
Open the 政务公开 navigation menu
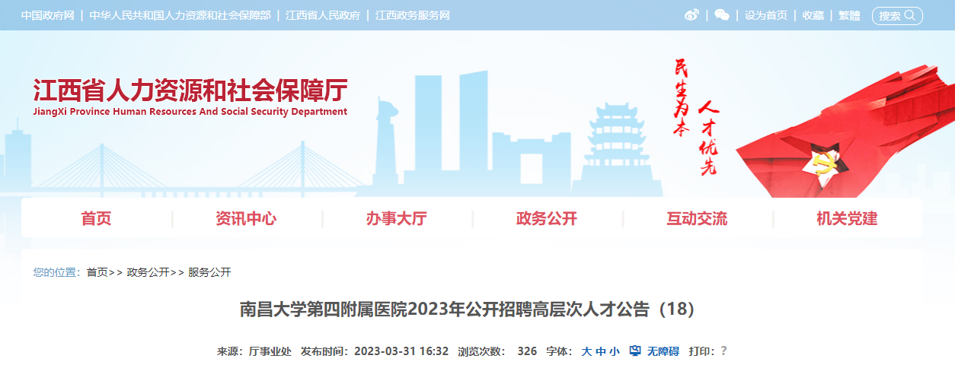point(547,219)
